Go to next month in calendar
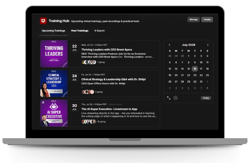Screen dimensions: 250x163 click(x=207, y=45)
